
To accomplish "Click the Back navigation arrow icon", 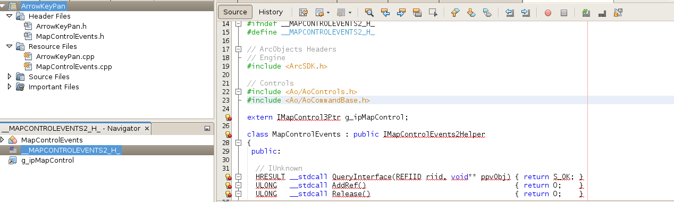I will pos(319,12).
